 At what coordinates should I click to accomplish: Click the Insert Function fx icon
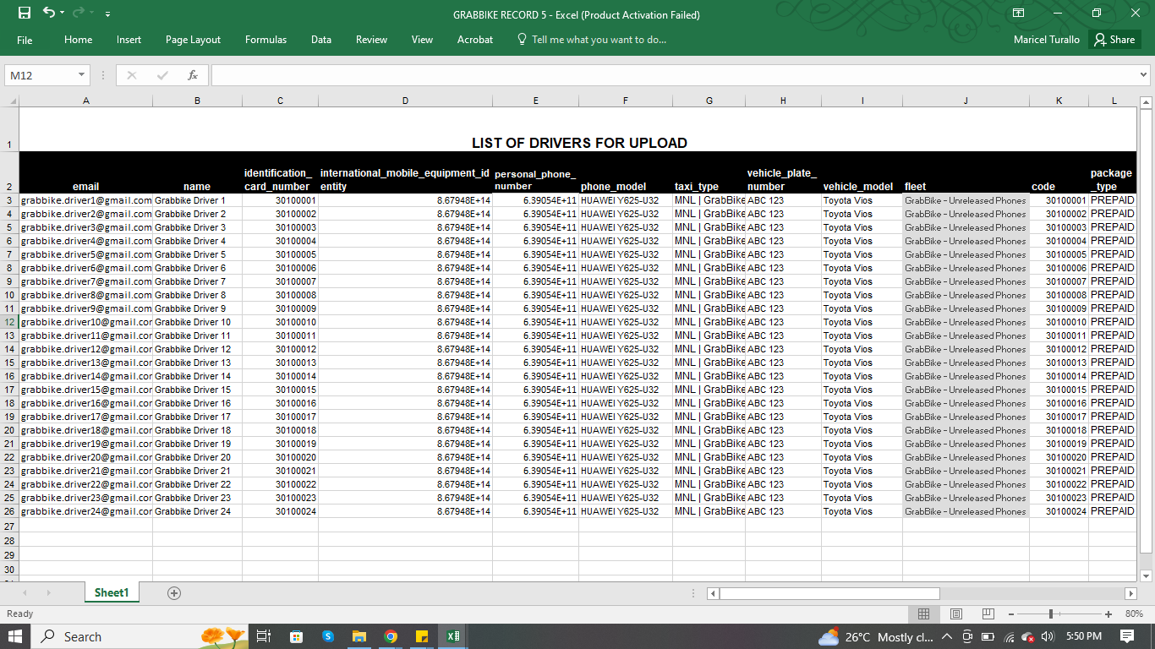point(193,75)
